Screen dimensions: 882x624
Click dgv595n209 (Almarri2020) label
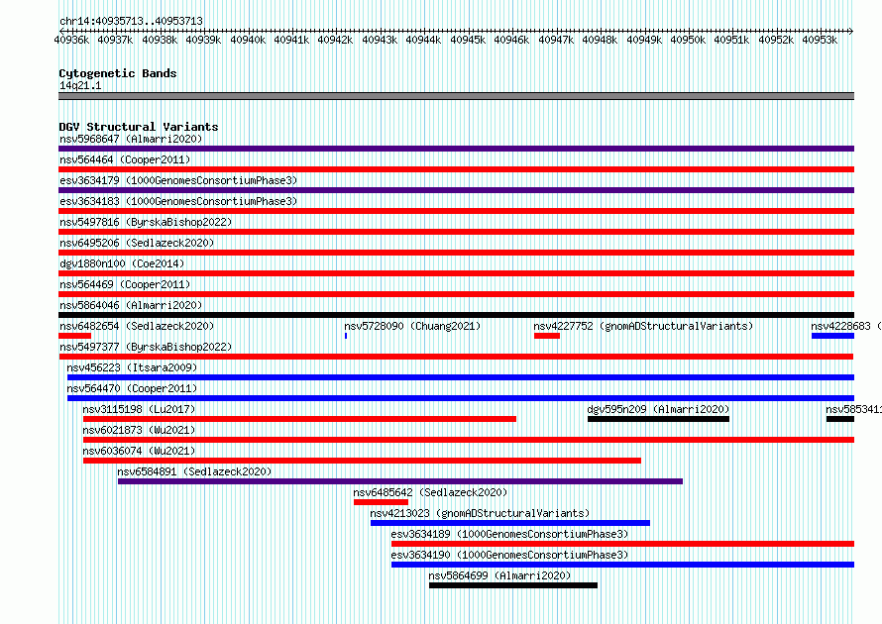(x=658, y=409)
